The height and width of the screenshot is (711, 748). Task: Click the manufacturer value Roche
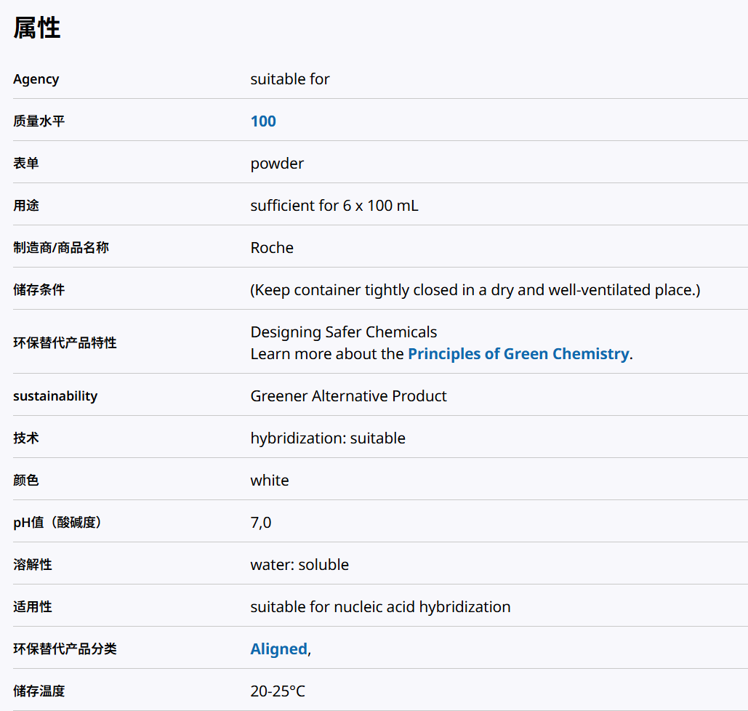(272, 248)
